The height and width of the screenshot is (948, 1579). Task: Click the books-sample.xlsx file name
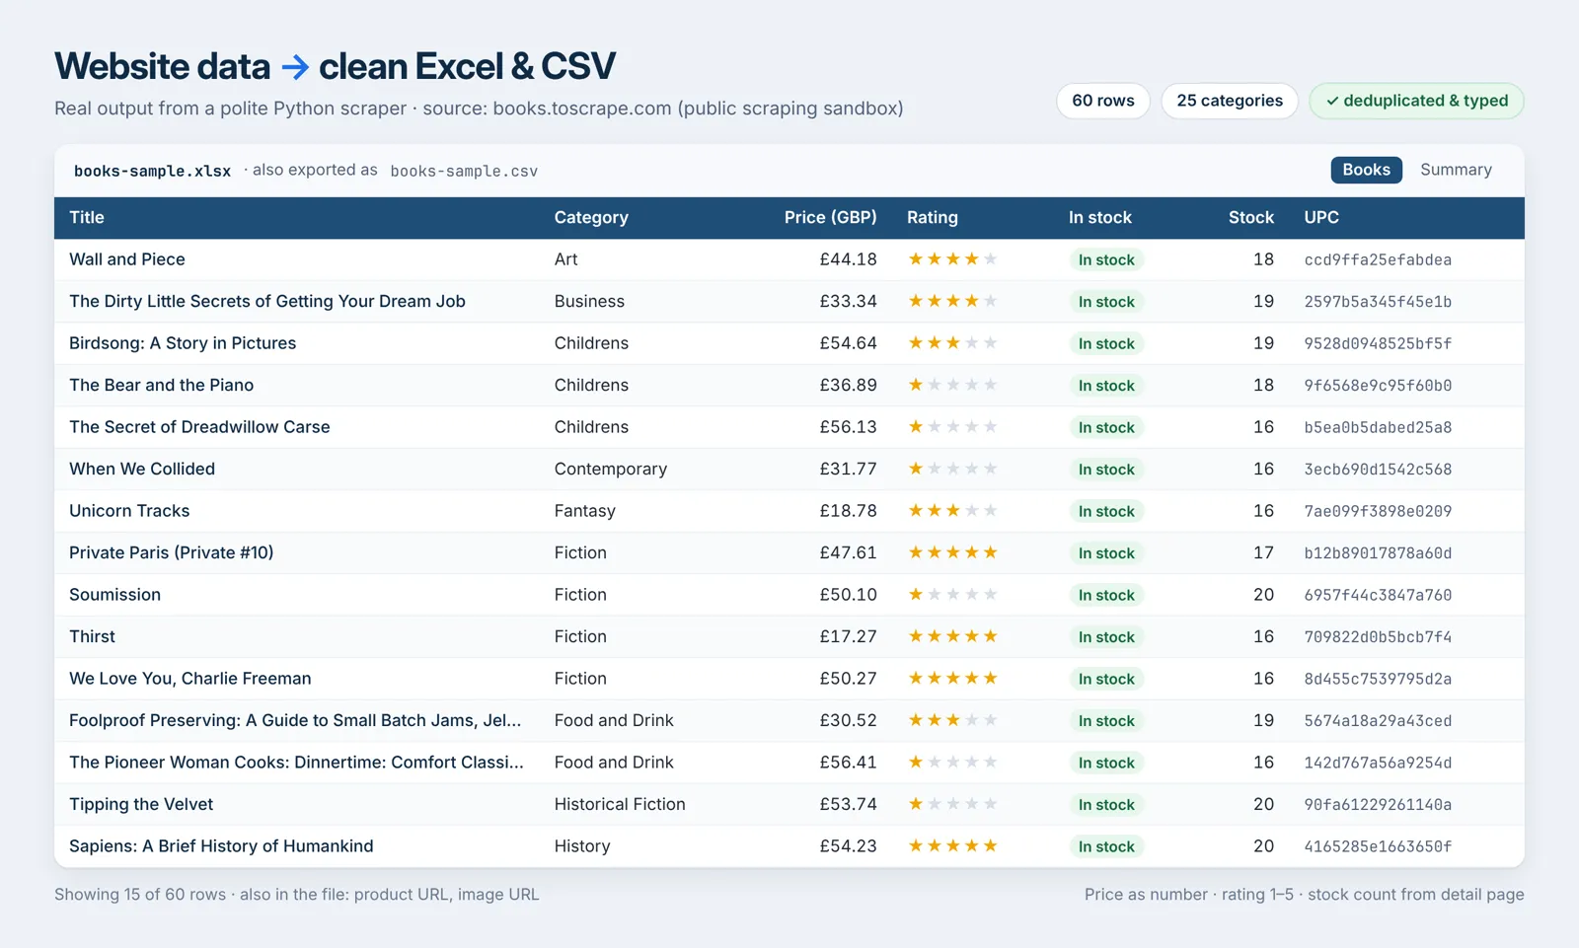(152, 171)
